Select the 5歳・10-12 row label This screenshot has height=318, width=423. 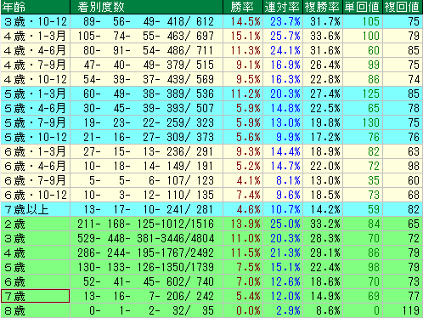tap(35, 137)
